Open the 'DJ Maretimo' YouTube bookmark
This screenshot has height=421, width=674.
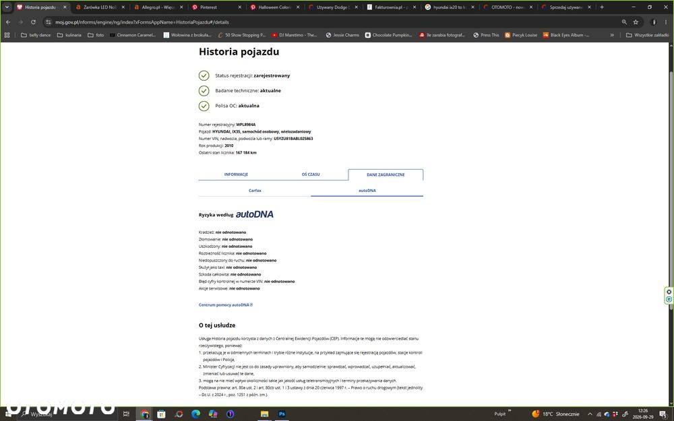tap(294, 35)
